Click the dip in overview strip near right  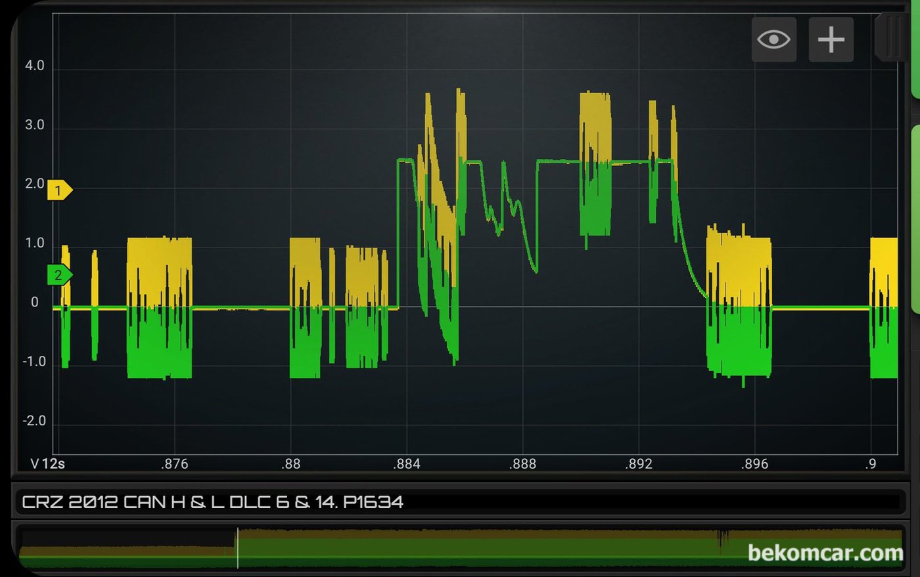(x=723, y=540)
